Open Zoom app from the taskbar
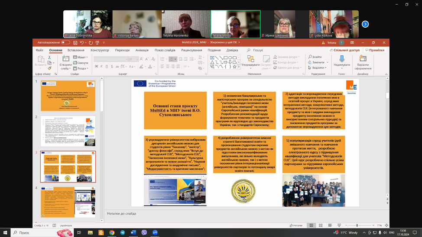The height and width of the screenshot is (237, 422). click(155, 233)
